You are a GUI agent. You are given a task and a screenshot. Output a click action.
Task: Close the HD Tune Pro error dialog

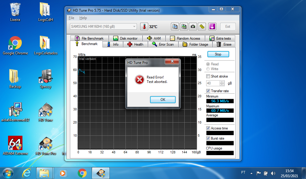[172, 61]
